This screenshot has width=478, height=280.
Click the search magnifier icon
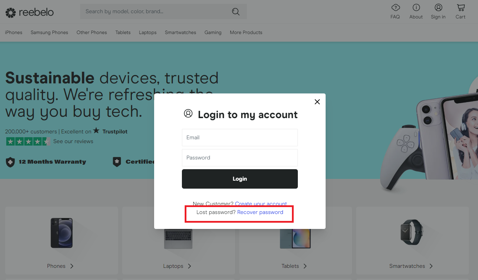(236, 11)
